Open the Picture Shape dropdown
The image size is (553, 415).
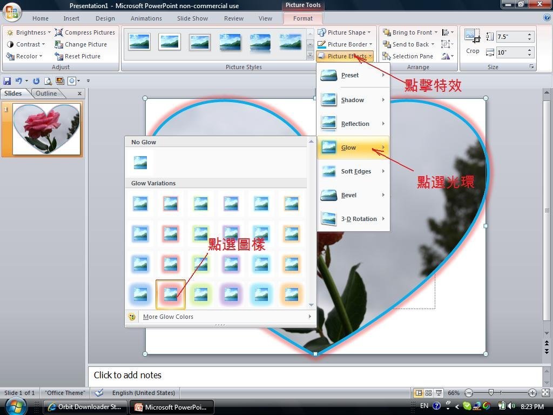point(344,32)
